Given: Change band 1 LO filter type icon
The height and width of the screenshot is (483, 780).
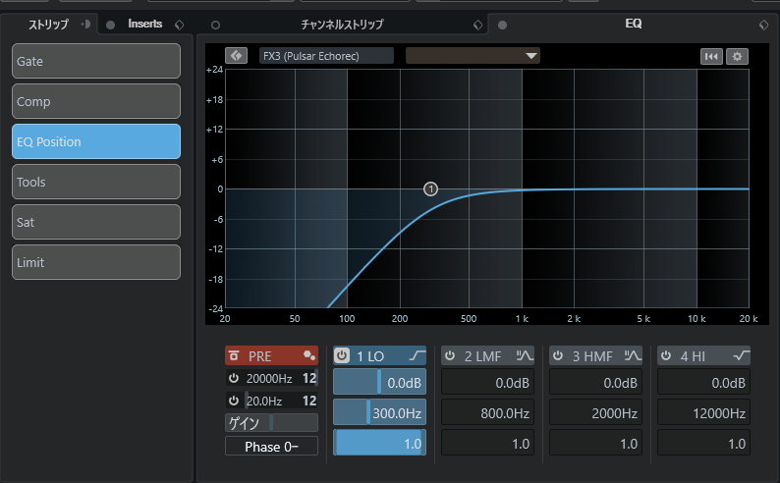Looking at the screenshot, I should coord(417,355).
